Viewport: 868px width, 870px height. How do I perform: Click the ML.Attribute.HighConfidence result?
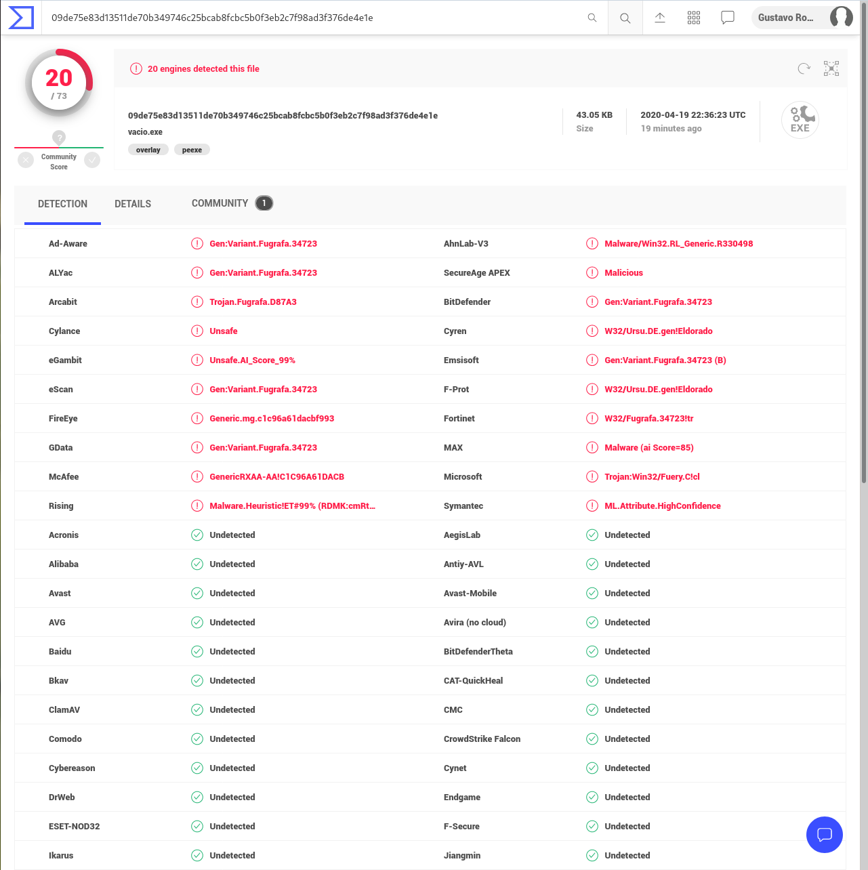point(663,506)
